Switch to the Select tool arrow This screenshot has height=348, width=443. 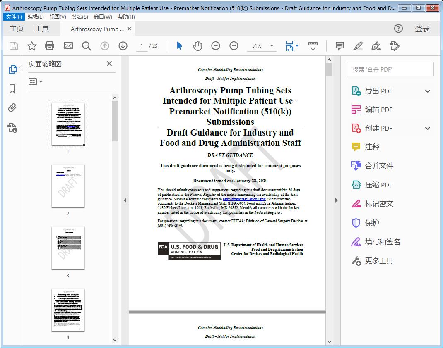click(x=179, y=46)
